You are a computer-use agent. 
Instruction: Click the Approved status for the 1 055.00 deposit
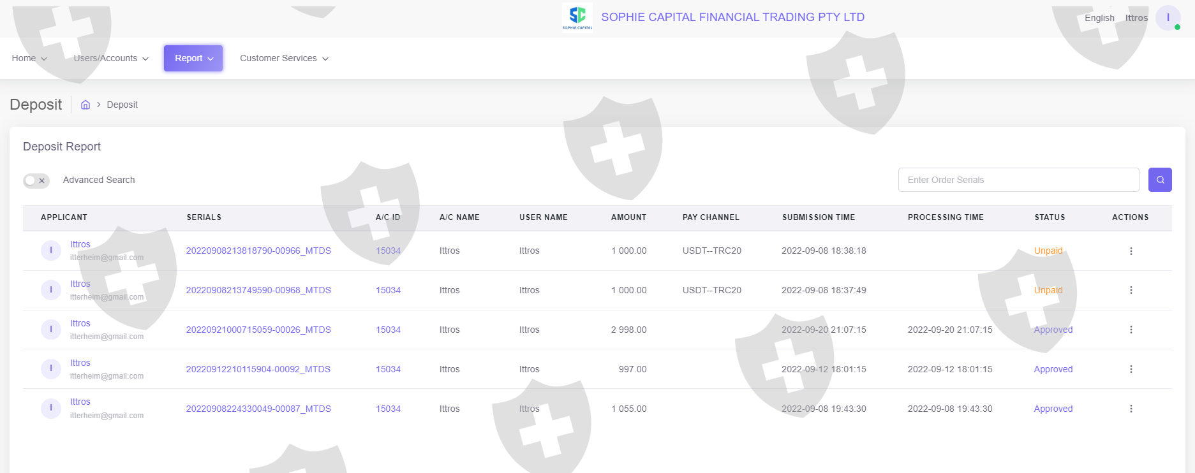pyautogui.click(x=1053, y=409)
